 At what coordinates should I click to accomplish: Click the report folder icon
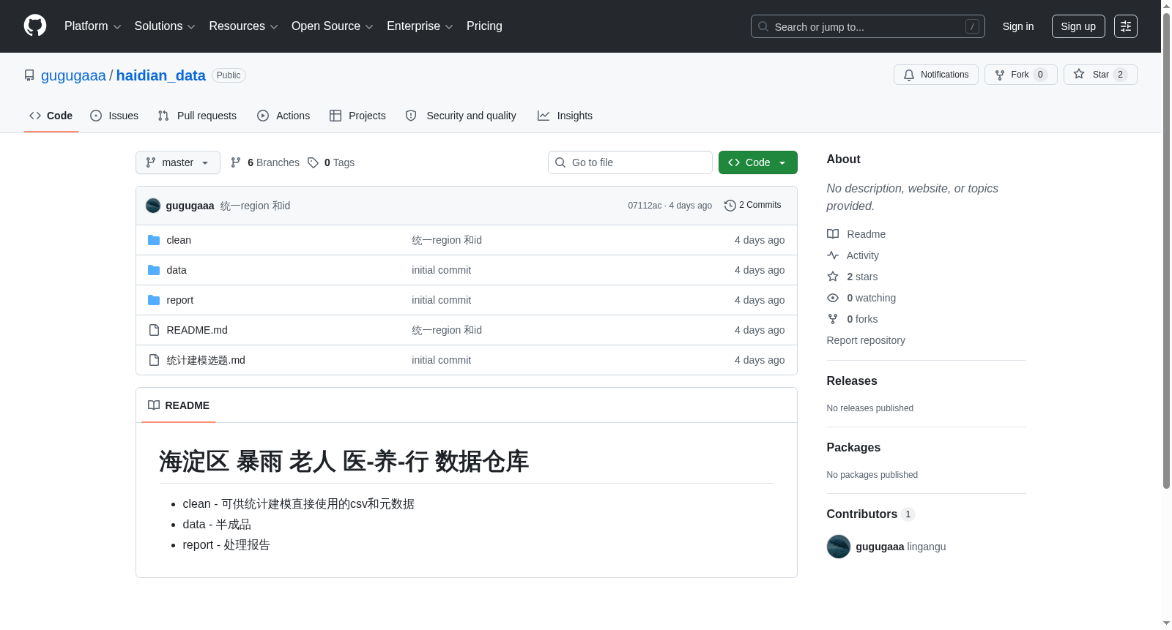pyautogui.click(x=154, y=300)
